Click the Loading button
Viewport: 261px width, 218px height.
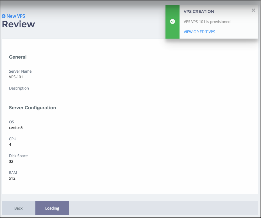click(x=52, y=208)
